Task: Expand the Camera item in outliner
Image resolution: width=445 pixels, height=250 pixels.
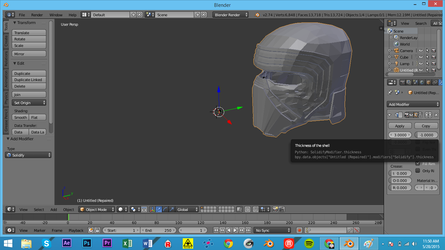Action: tap(389, 50)
